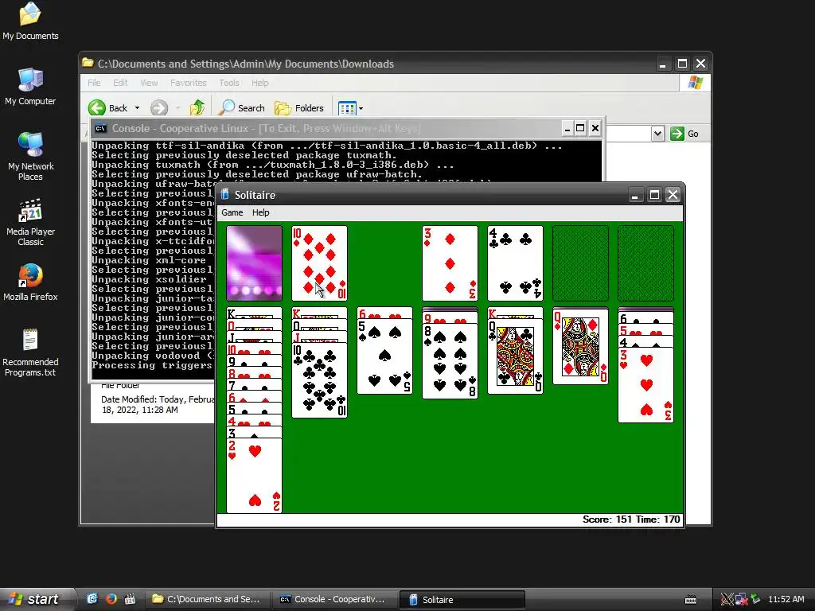815x611 pixels.
Task: Open View menu in Explorer window
Action: click(149, 83)
